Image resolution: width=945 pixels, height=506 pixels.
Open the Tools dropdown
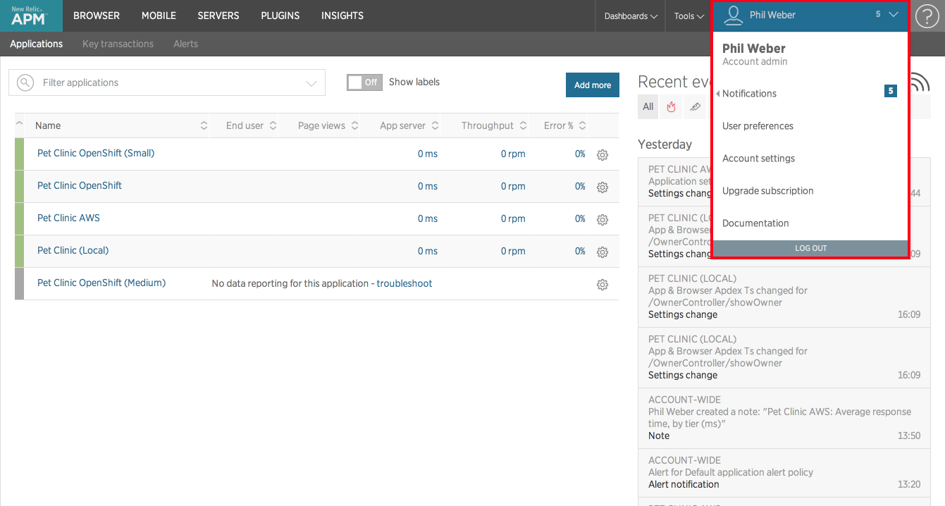click(688, 16)
